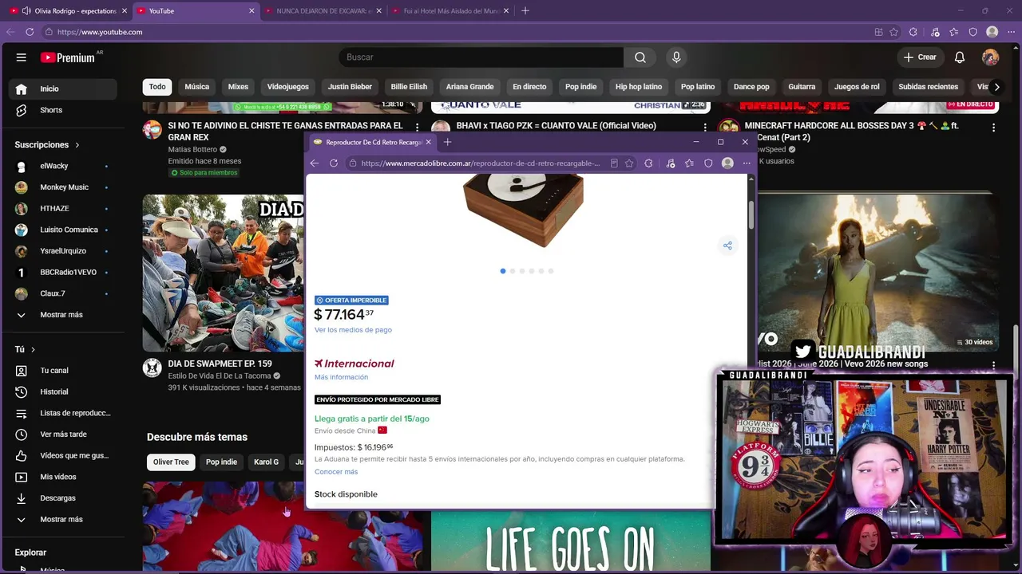Go to Inicio in the sidebar
The width and height of the screenshot is (1022, 574).
(63, 89)
